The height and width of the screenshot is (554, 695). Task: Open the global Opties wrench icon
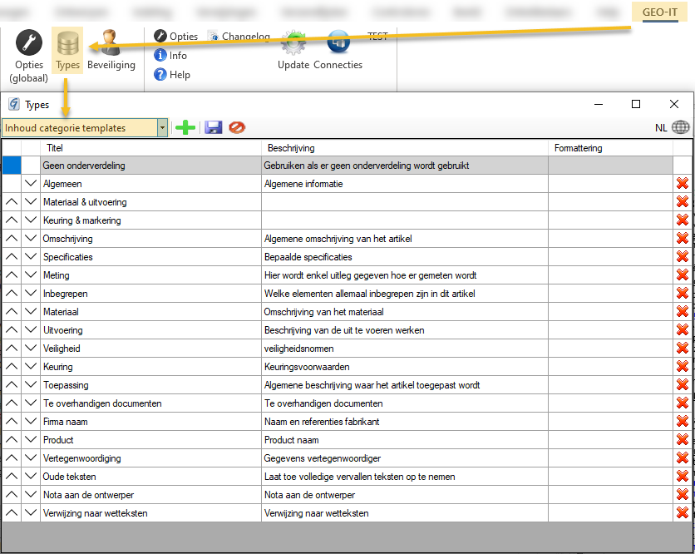click(29, 43)
